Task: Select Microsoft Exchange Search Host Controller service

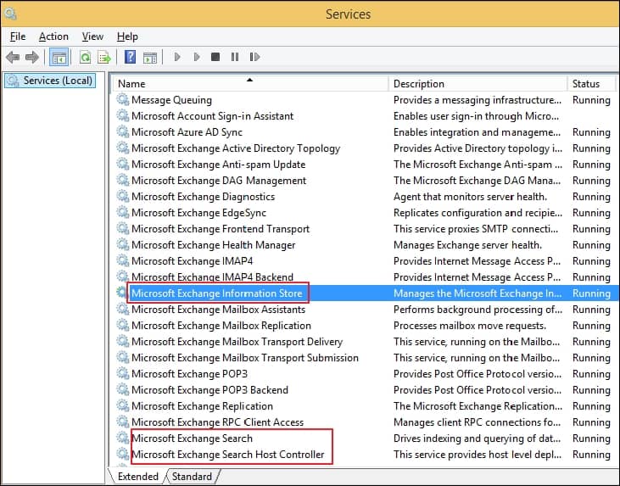Action: [x=228, y=455]
